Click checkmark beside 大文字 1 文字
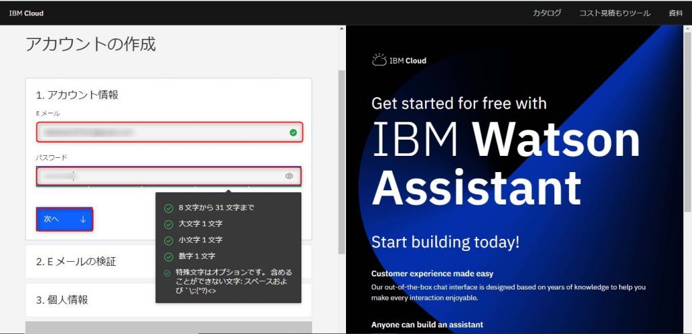This screenshot has width=692, height=334. click(x=168, y=224)
